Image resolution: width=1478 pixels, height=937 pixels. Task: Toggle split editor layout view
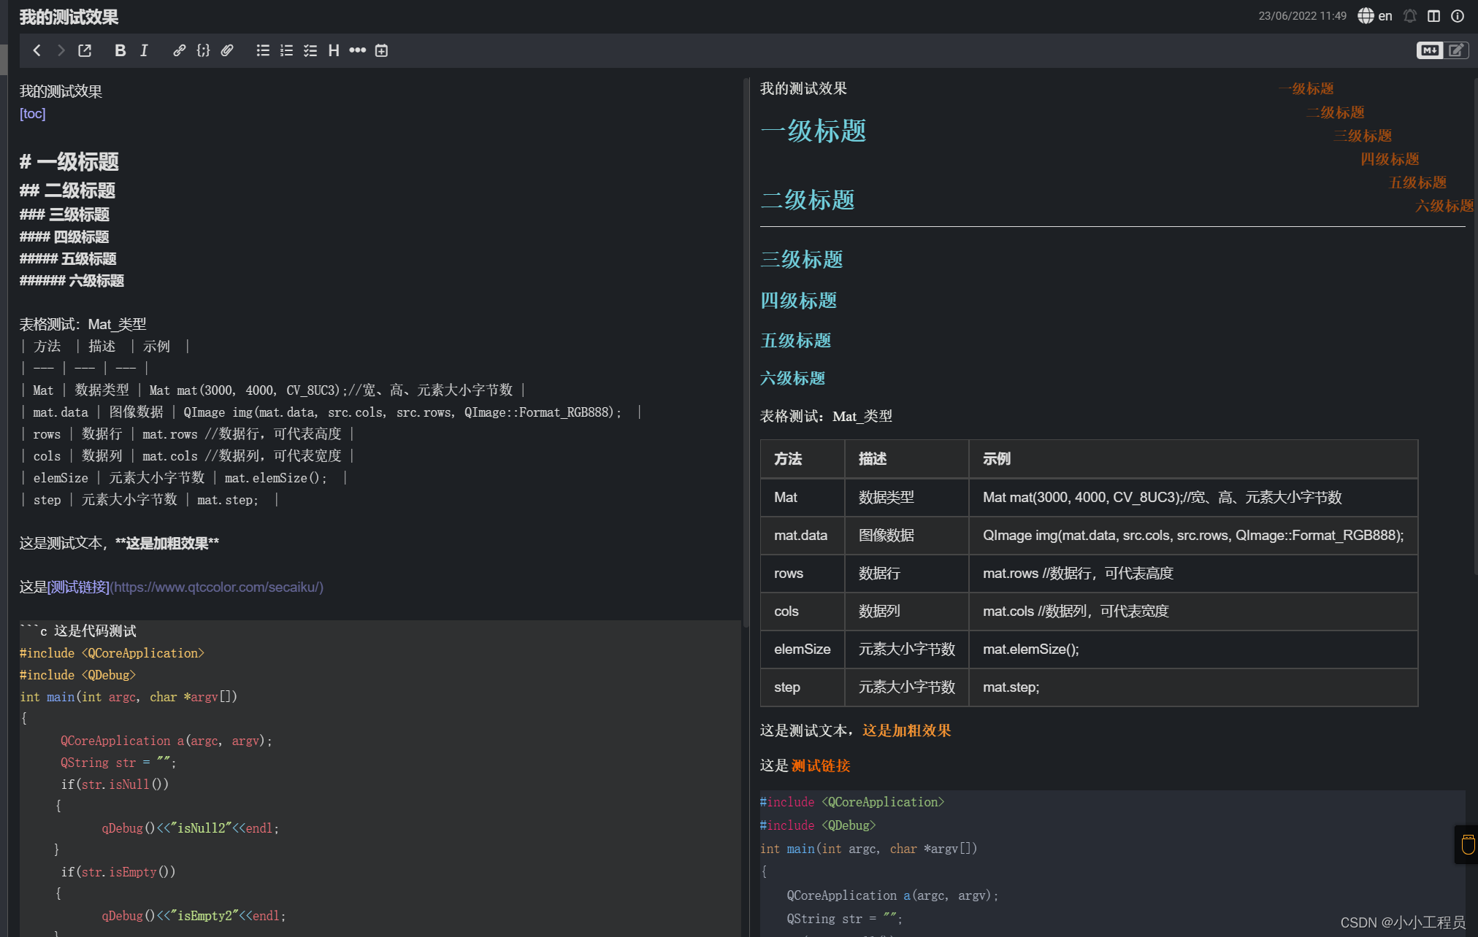click(1434, 16)
